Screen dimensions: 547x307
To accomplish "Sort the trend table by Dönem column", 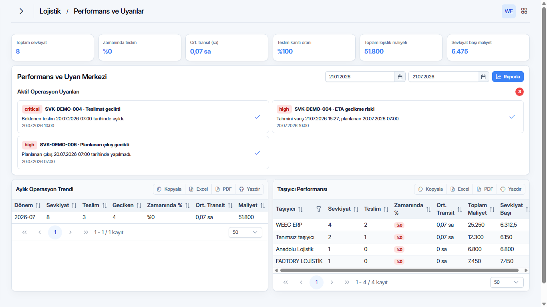I will click(38, 205).
